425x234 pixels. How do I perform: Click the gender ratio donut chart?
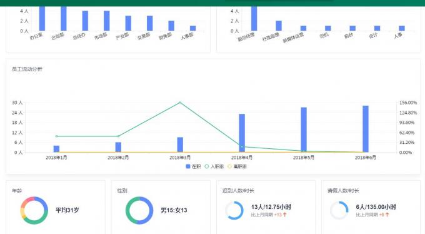[x=139, y=210]
